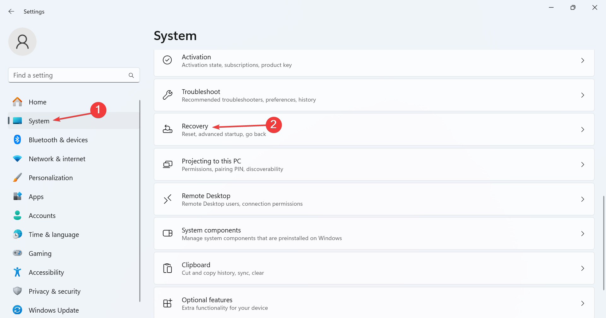Screen dimensions: 606x318
Task: Open Bluetooth & devices settings
Action: pyautogui.click(x=74, y=140)
